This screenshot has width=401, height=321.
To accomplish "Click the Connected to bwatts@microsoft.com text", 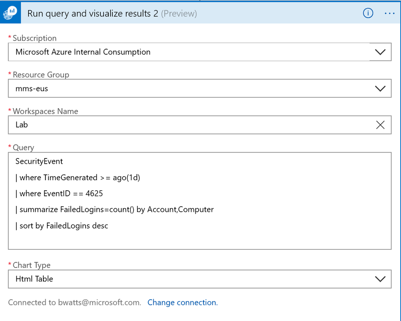I will (x=75, y=302).
